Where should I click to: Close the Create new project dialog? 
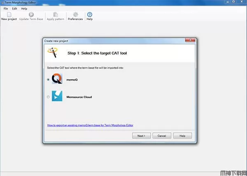point(190,40)
